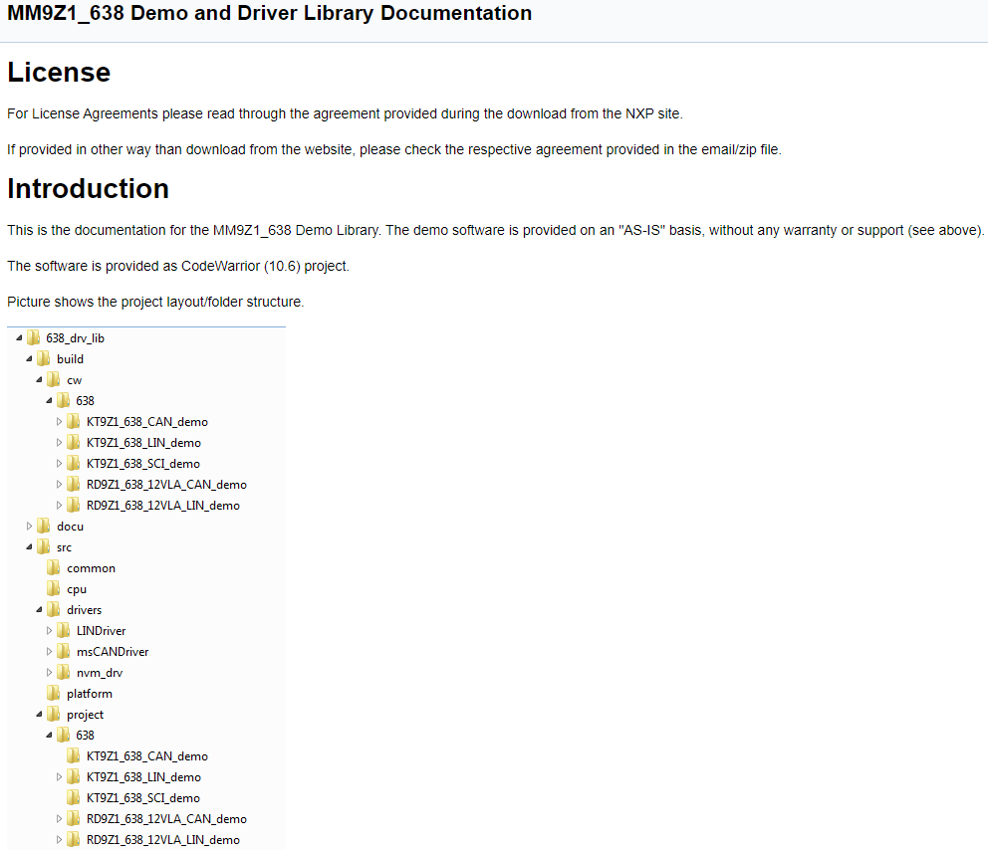Image resolution: width=988 pixels, height=852 pixels.
Task: Expand the msCANDriver tree node
Action: (50, 652)
